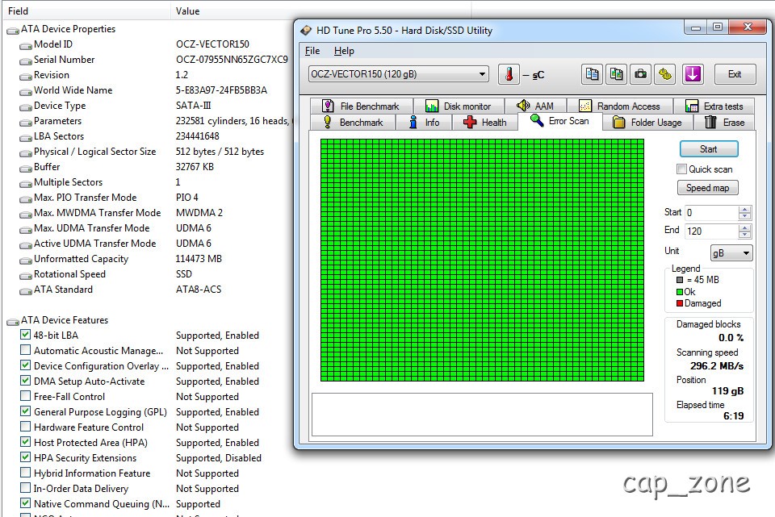Viewport: 775px width, 517px height.
Task: Open the Help menu
Action: click(x=344, y=51)
